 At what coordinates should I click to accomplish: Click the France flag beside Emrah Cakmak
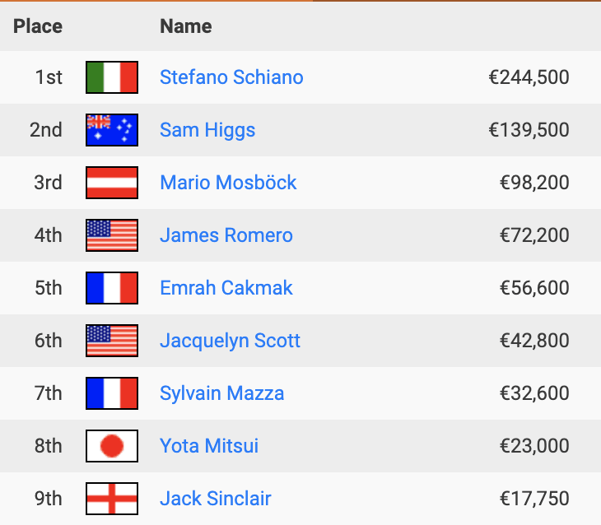point(111,288)
